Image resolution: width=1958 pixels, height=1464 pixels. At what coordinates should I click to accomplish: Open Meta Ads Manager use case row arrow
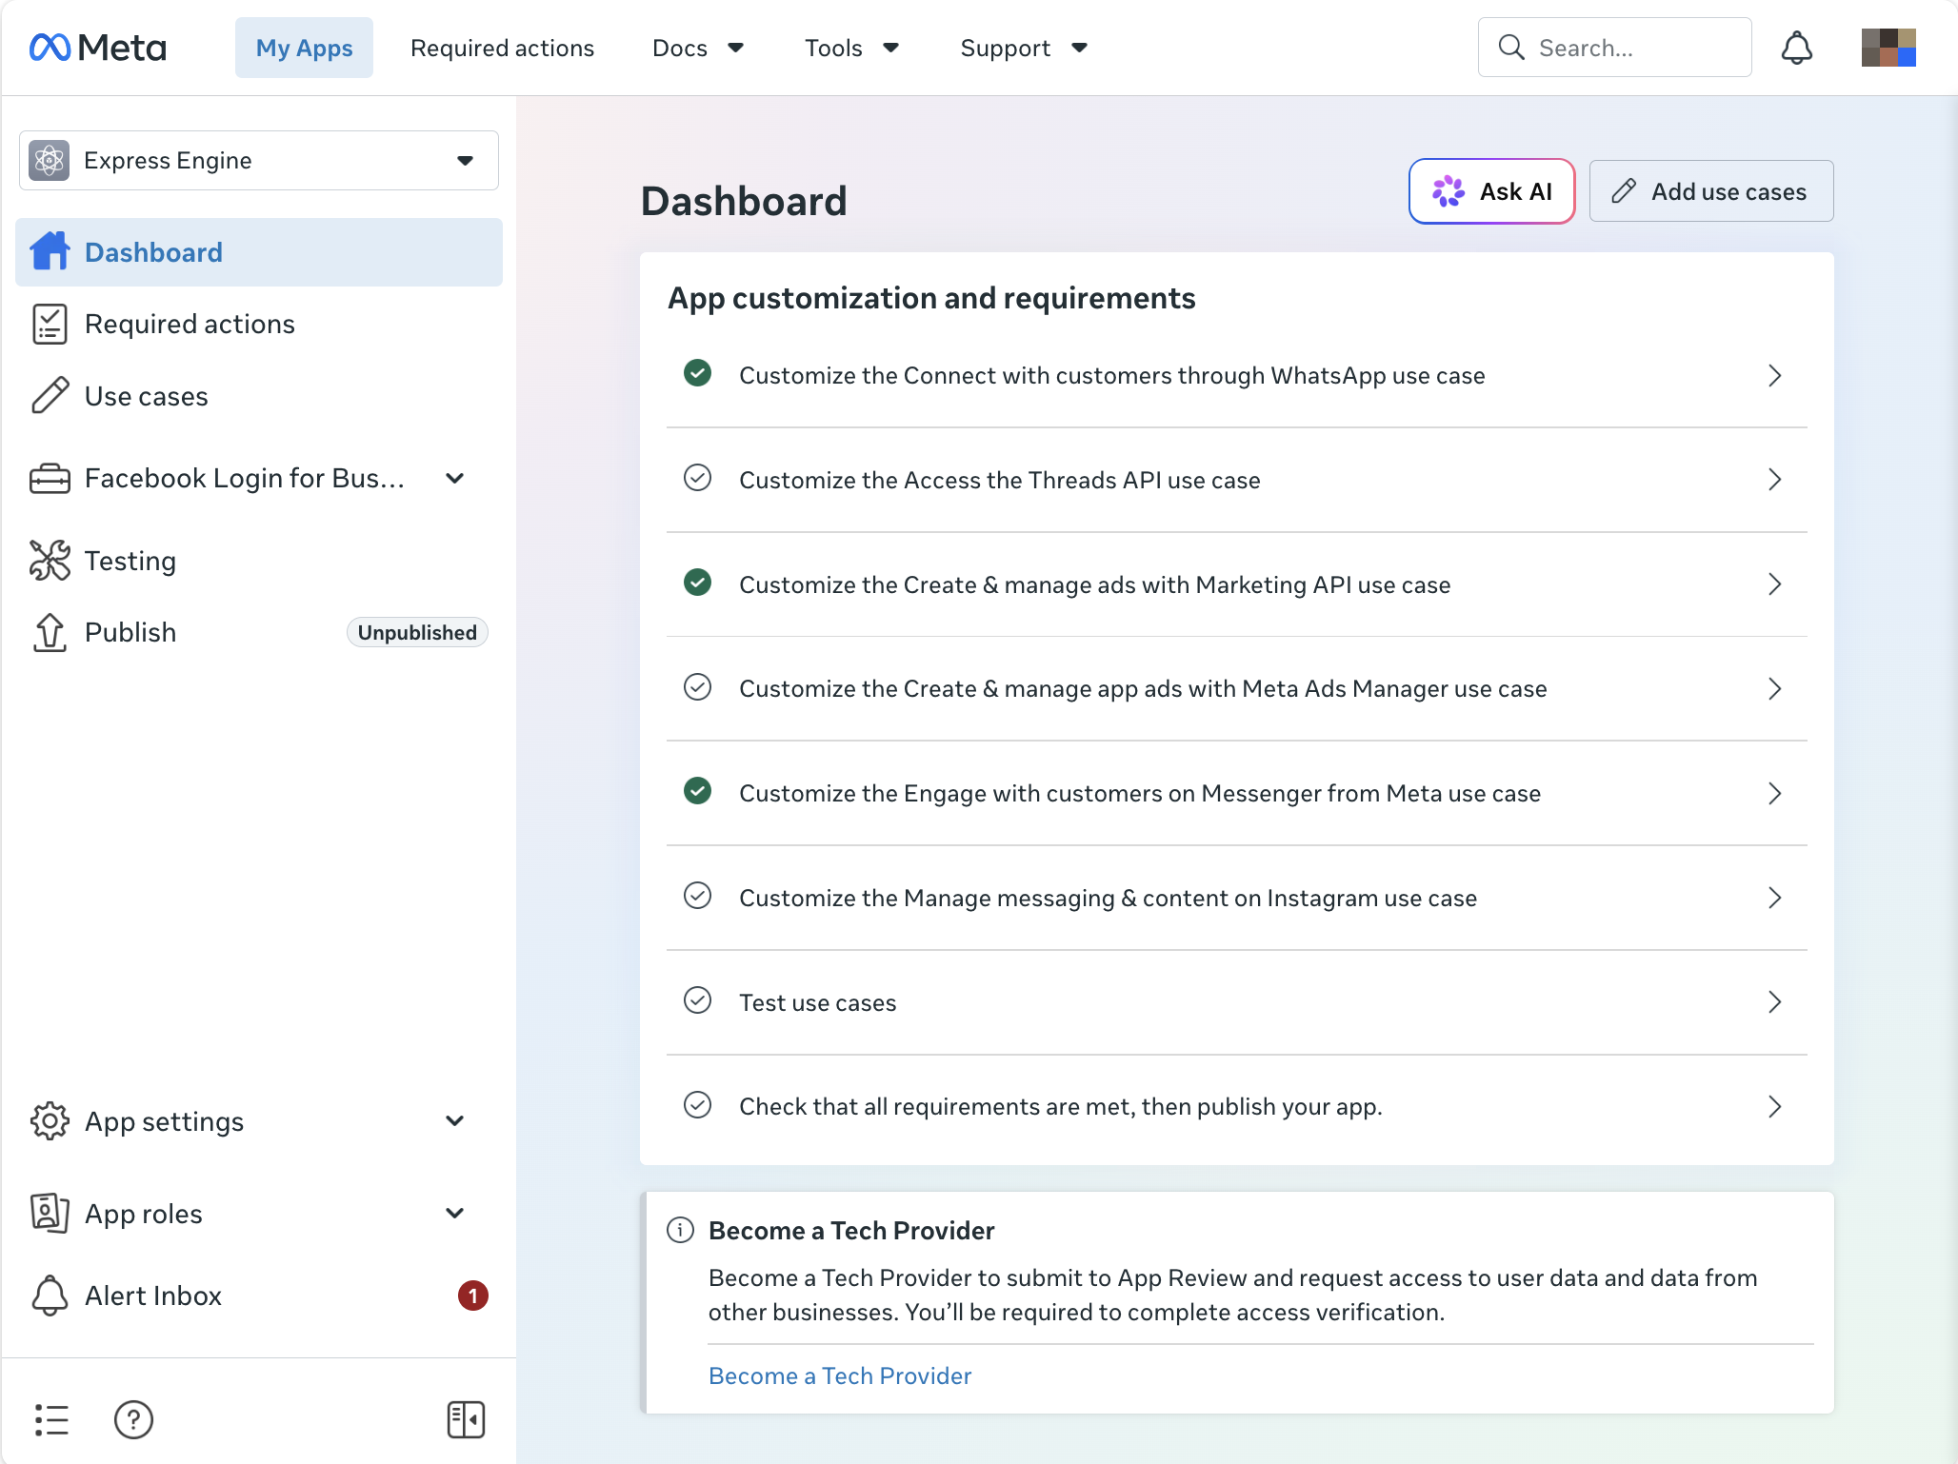coord(1775,688)
